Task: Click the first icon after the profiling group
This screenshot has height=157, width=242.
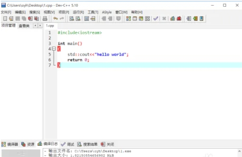Action: [189, 19]
